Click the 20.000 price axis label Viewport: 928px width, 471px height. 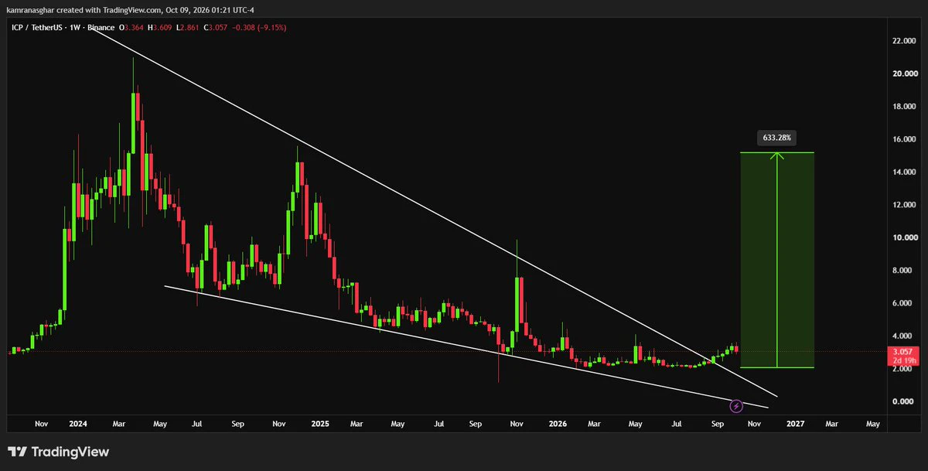point(904,74)
